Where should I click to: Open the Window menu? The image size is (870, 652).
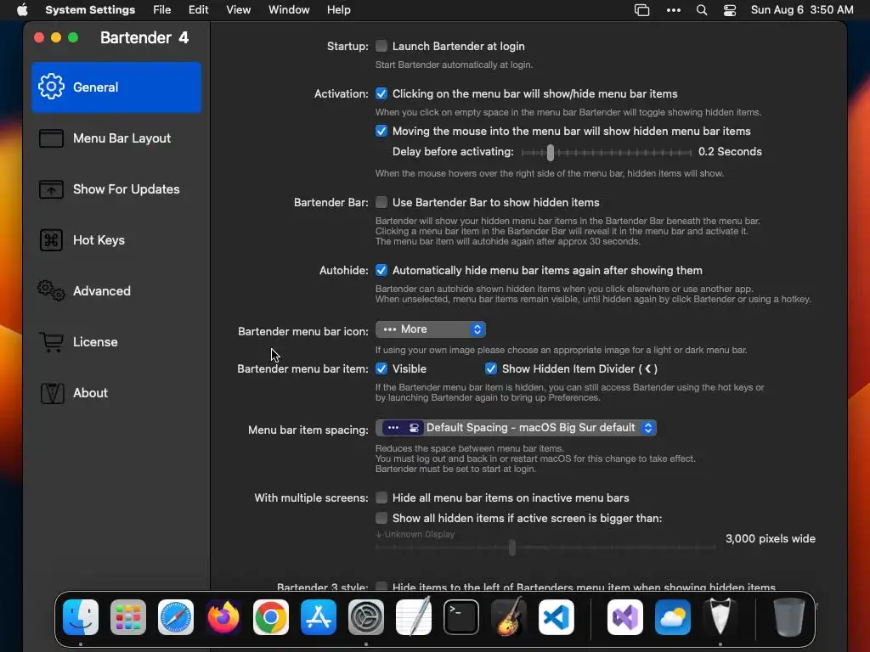289,10
